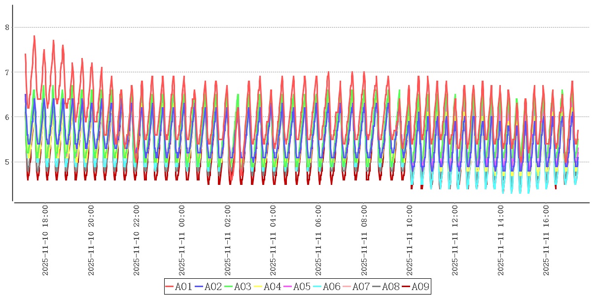This screenshot has width=595, height=295.
Task: Click the 2025-11-10 22:00 x-axis label
Action: (x=137, y=240)
